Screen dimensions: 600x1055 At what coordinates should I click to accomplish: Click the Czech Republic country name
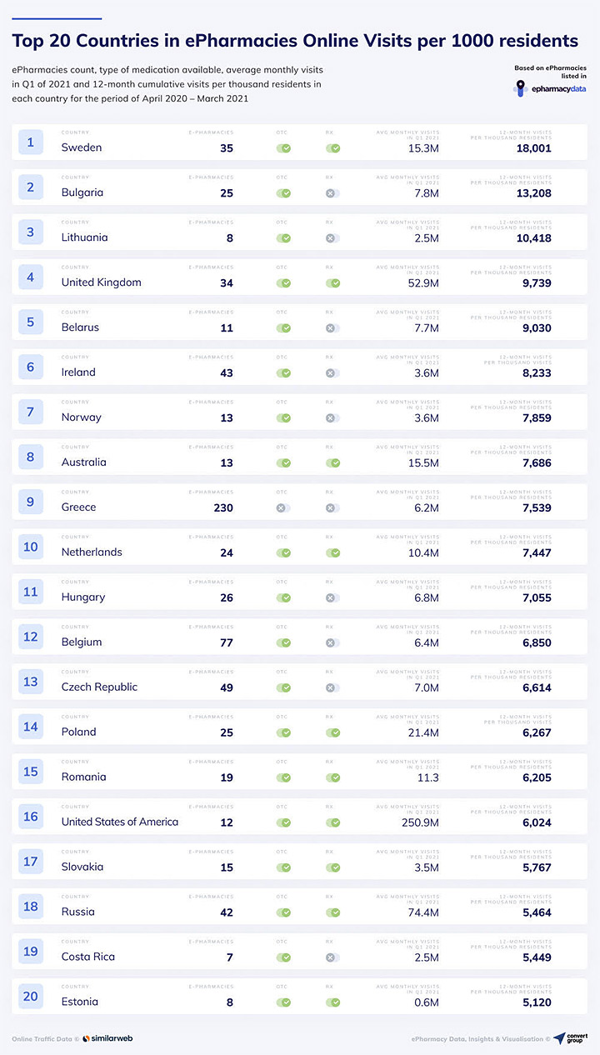click(x=99, y=687)
